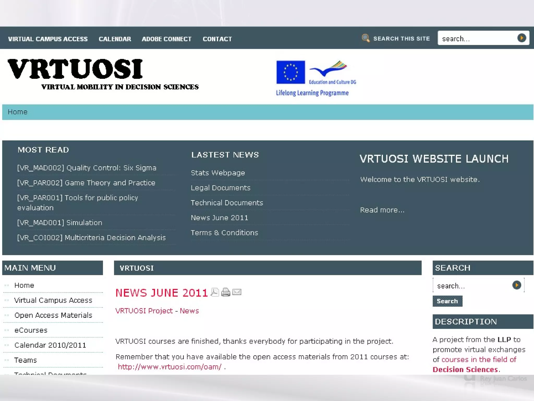Click the Home breadcrumb link
The height and width of the screenshot is (401, 534).
tap(17, 112)
